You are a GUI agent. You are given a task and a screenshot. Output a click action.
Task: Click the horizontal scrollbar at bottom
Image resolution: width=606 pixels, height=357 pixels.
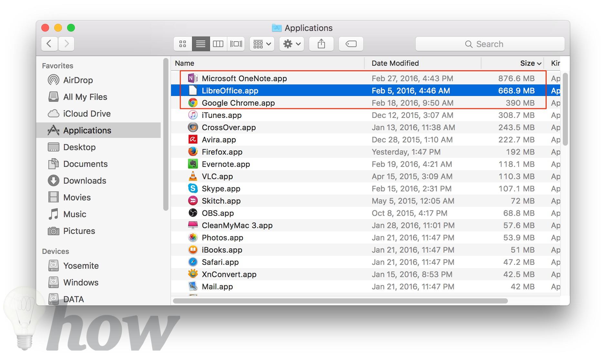click(x=340, y=301)
